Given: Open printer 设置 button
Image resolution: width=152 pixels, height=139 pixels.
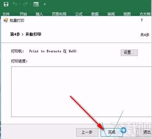Looking at the screenshot, I should (x=129, y=53).
